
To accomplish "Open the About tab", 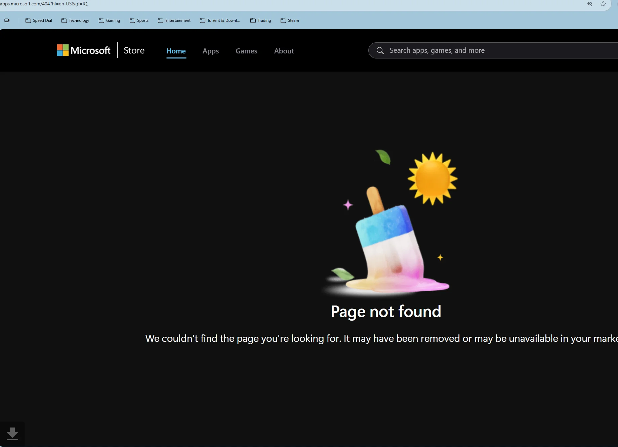I will 284,51.
